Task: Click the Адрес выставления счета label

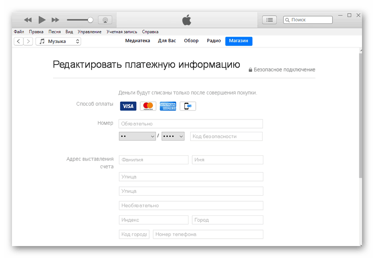Action: [x=90, y=163]
